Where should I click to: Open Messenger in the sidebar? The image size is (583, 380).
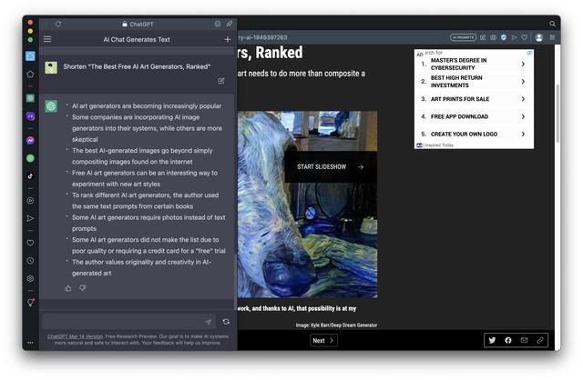point(30,140)
